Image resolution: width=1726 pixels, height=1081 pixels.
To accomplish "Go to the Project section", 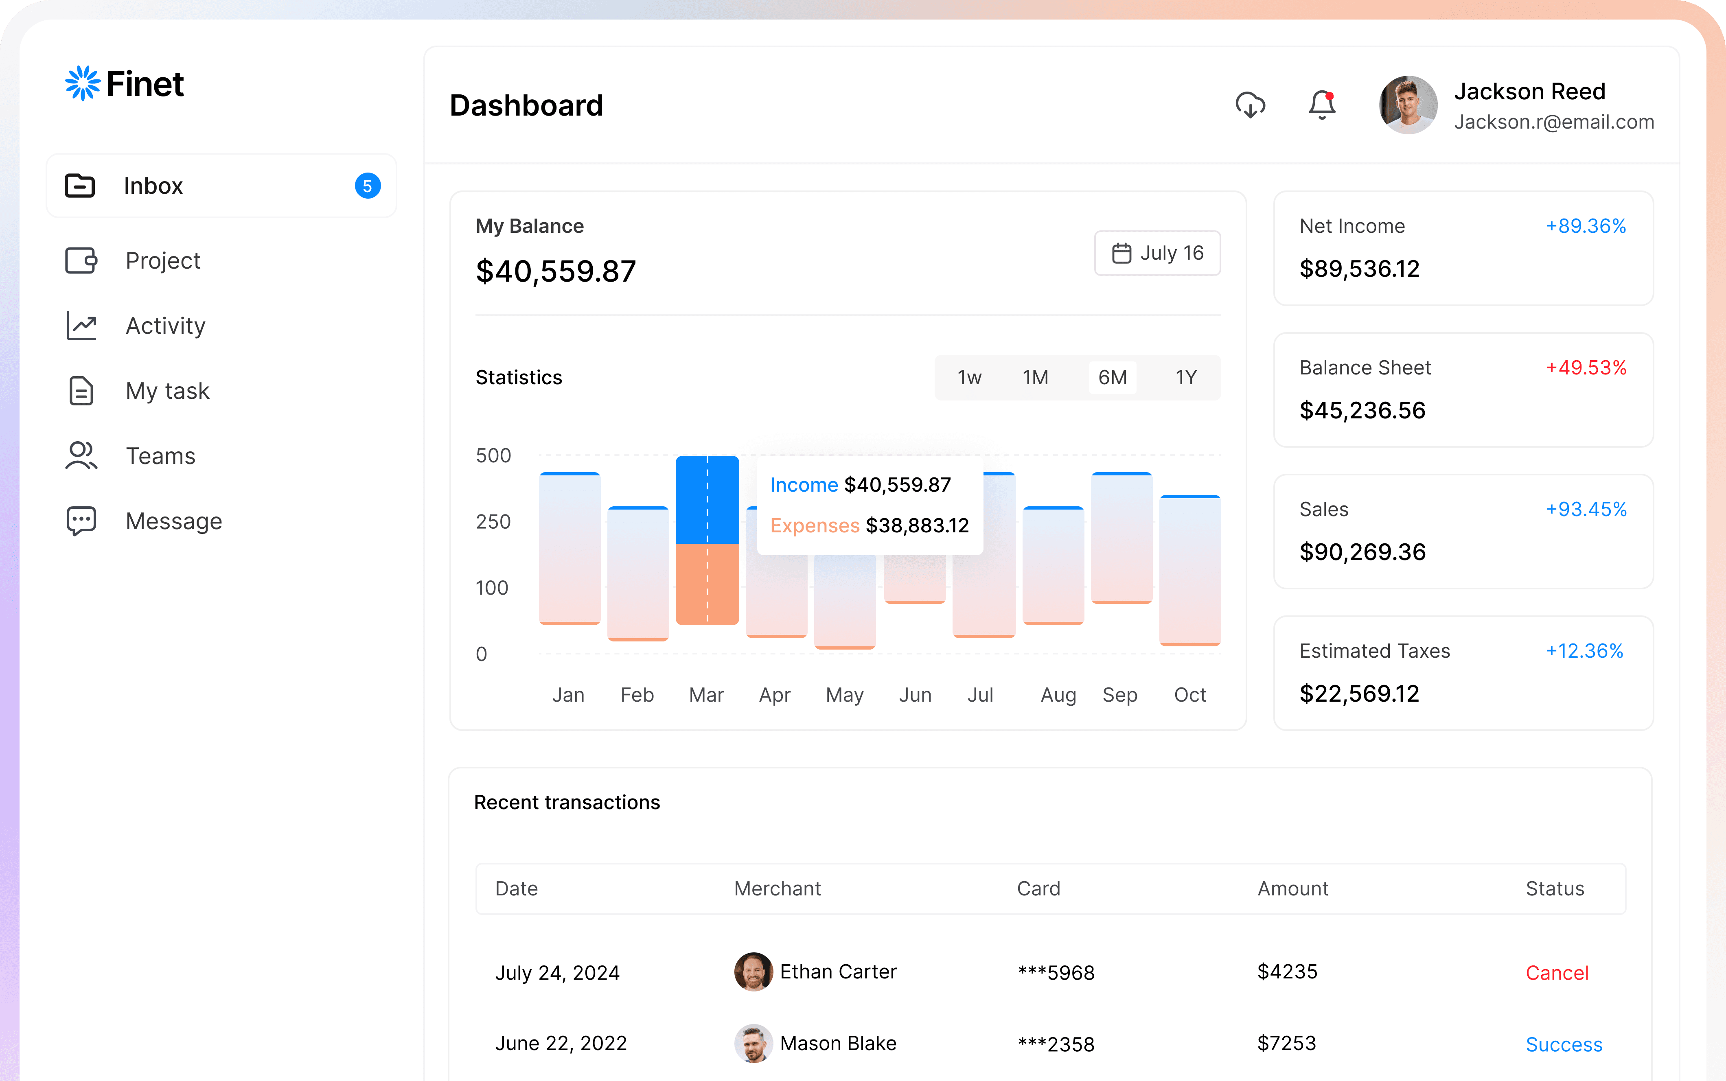I will 163,261.
